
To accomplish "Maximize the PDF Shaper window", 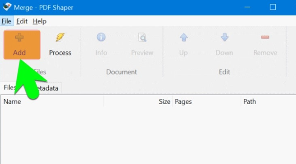I will point(273,7).
